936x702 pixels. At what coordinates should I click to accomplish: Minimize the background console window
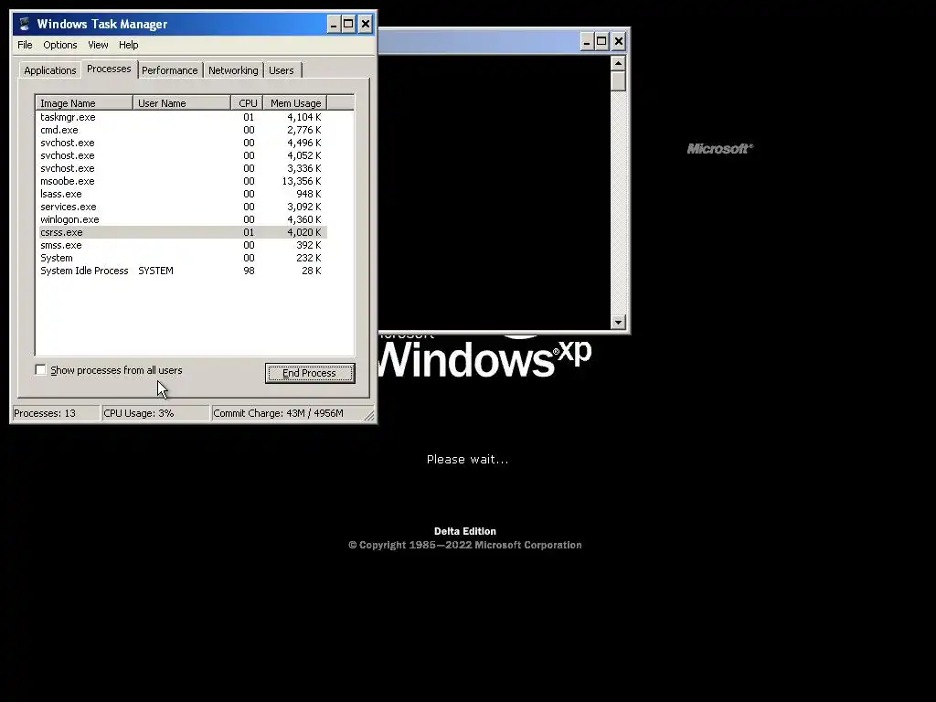point(587,42)
